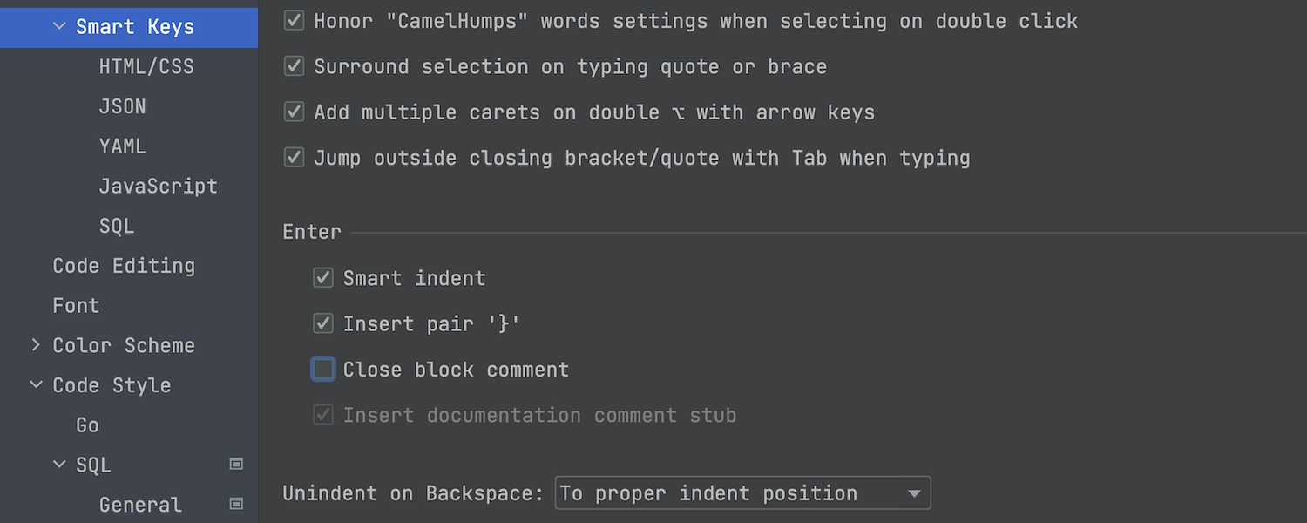Select HTML/CSS under Smart Keys
The width and height of the screenshot is (1307, 523).
[x=146, y=66]
